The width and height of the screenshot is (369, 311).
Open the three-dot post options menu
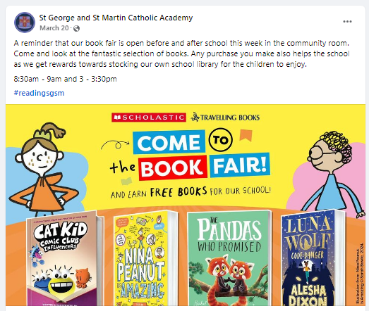pyautogui.click(x=347, y=22)
